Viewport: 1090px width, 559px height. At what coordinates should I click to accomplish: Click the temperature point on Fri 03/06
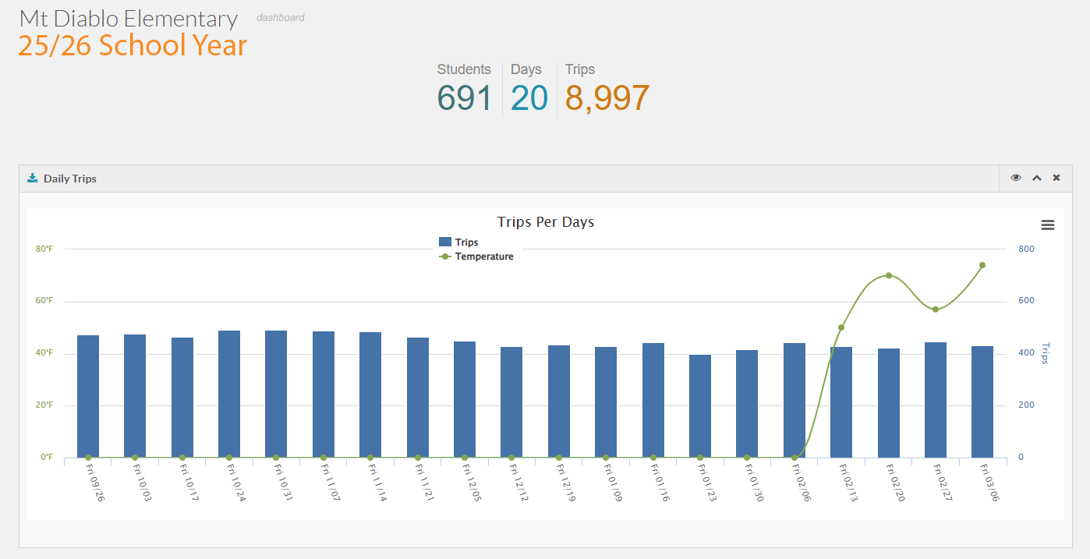point(982,265)
